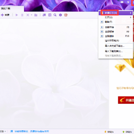Choose 导入下载列表 menu entry
The height and width of the screenshot is (134, 134).
pyautogui.click(x=116, y=51)
